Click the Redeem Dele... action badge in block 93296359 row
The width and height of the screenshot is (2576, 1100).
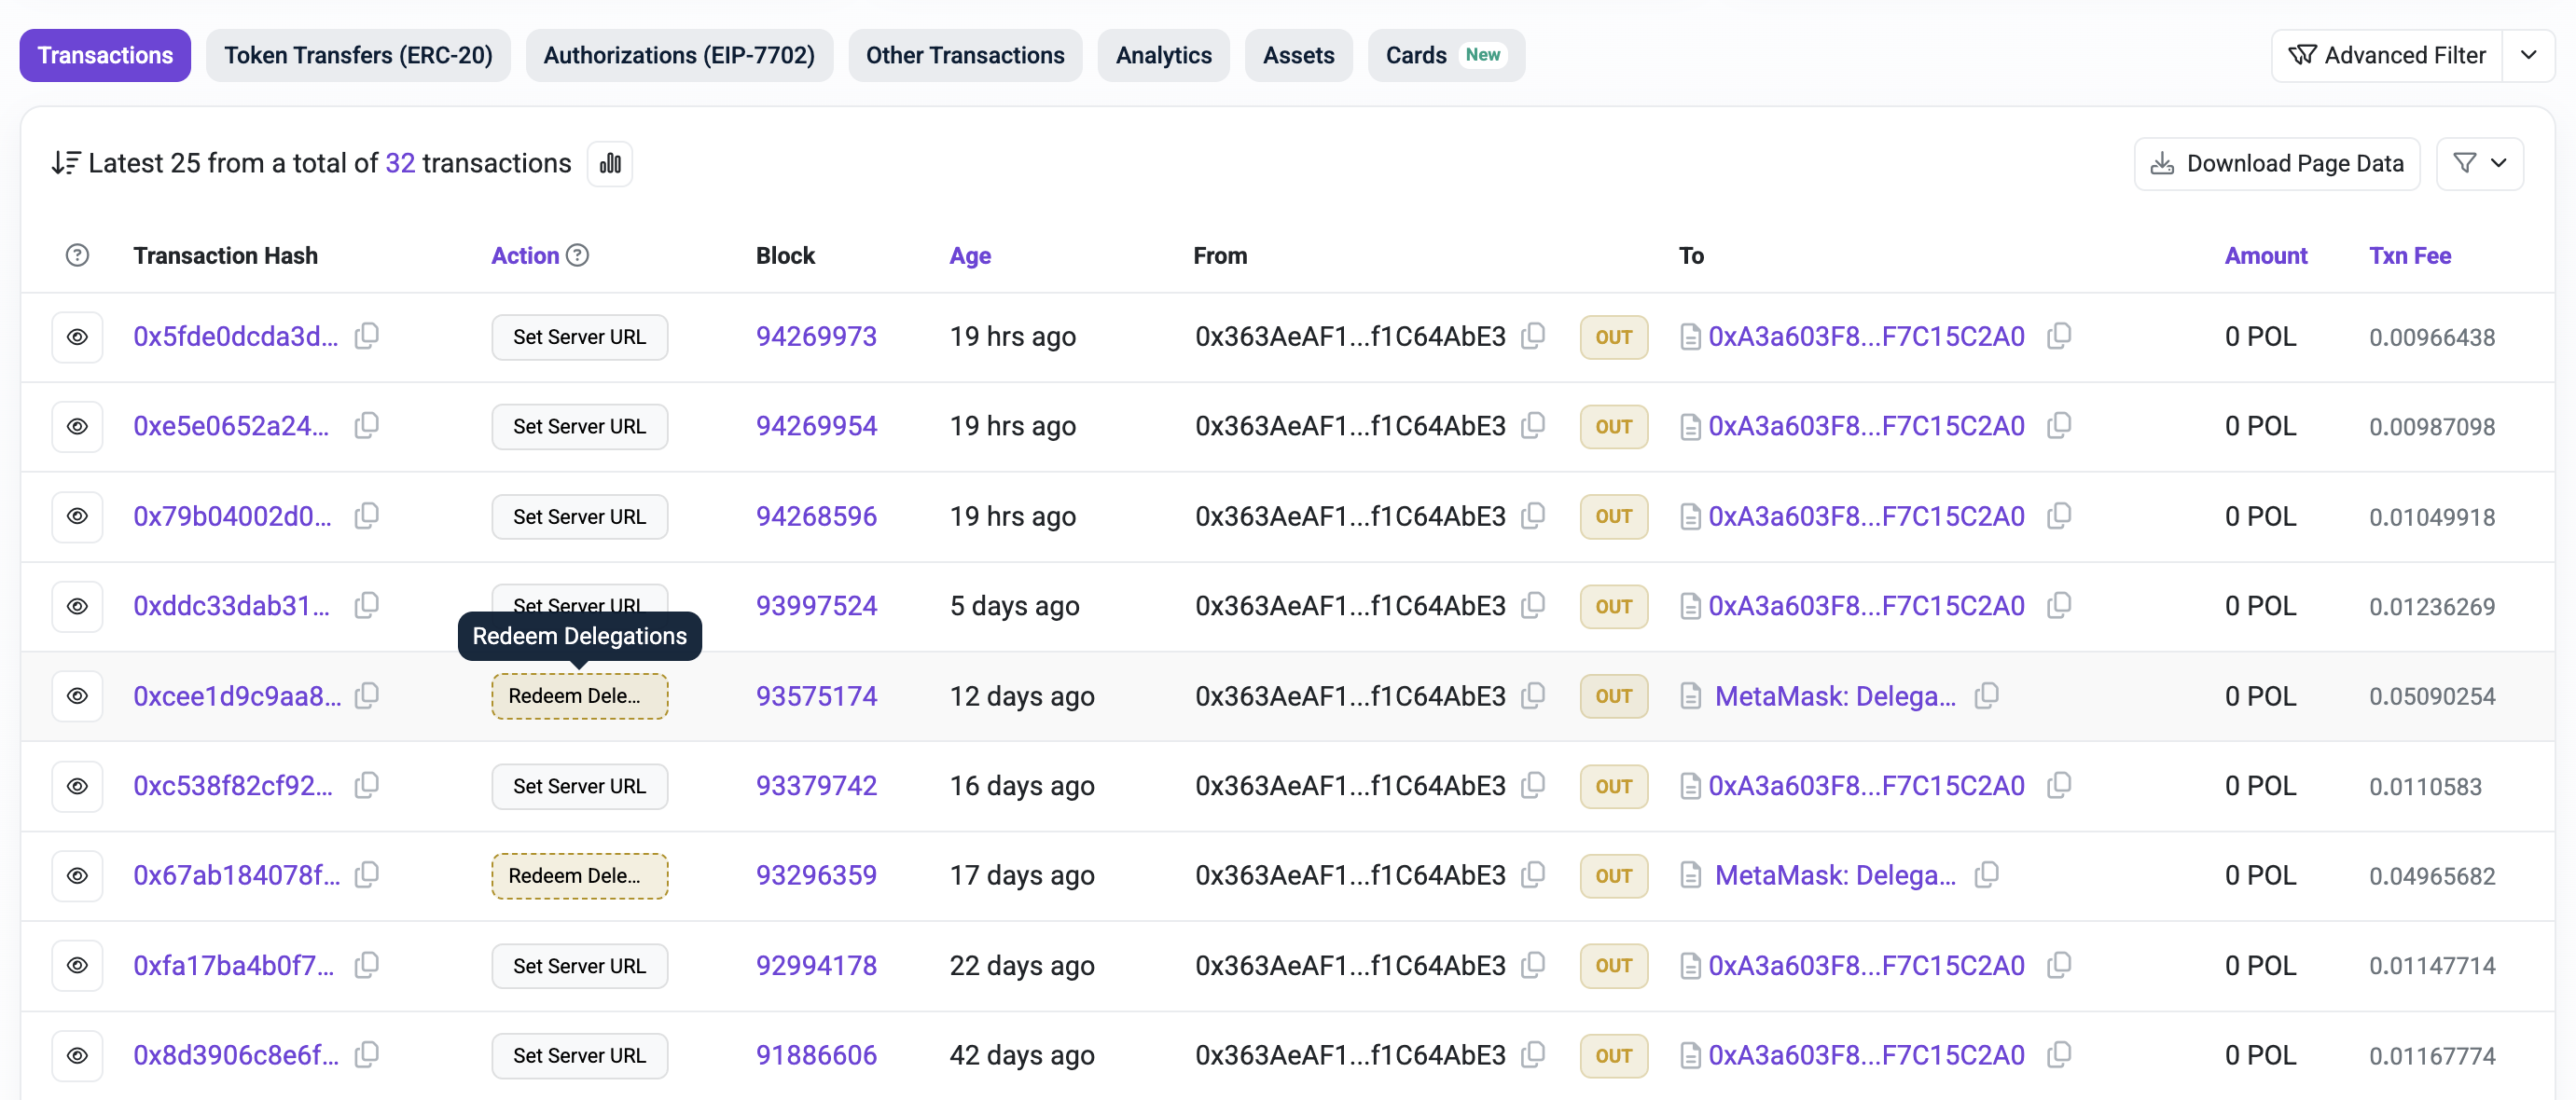tap(579, 875)
